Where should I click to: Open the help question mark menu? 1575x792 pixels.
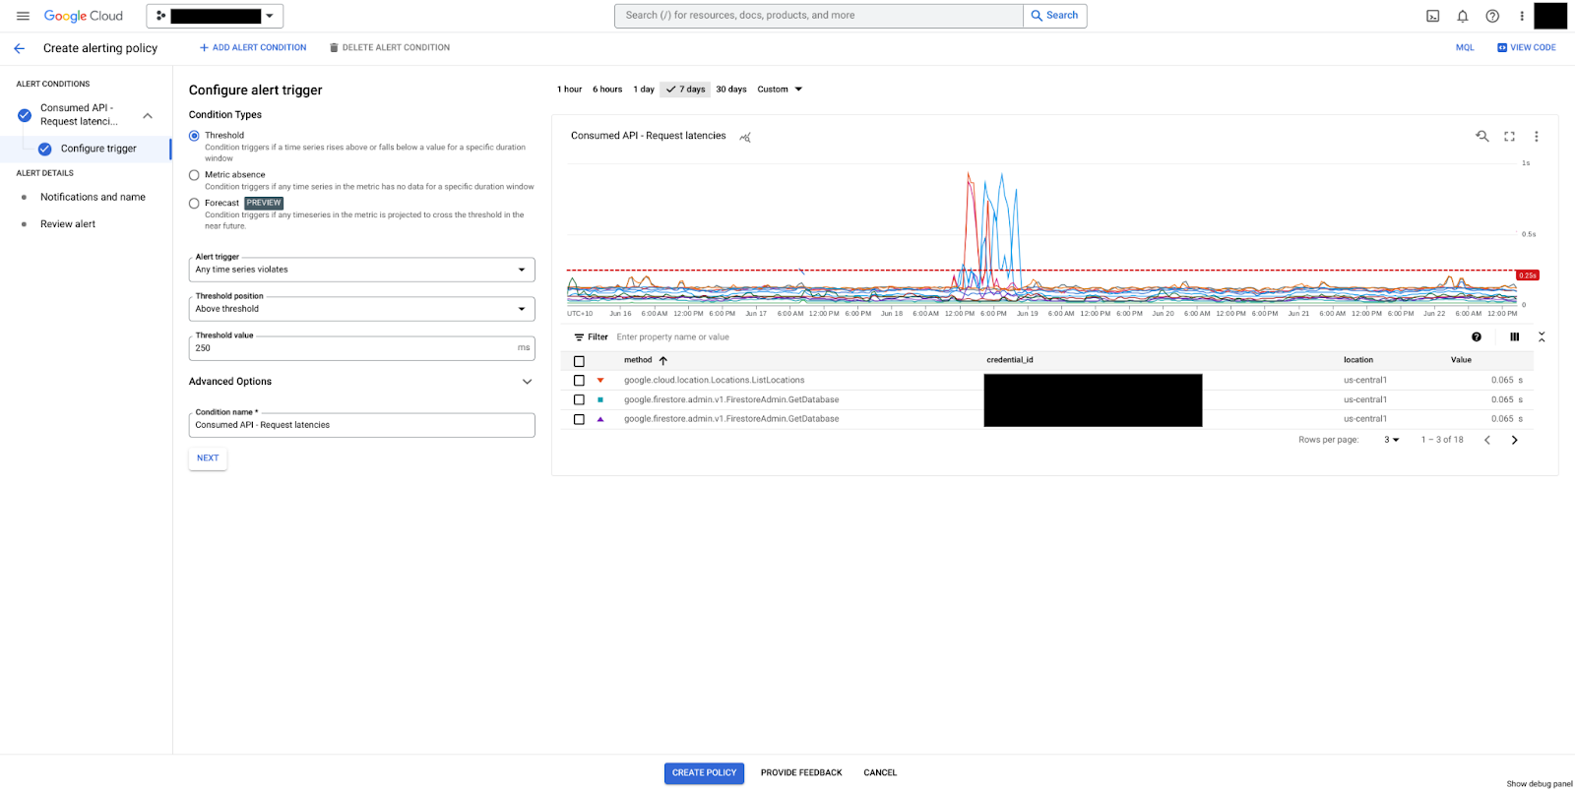1492,16
